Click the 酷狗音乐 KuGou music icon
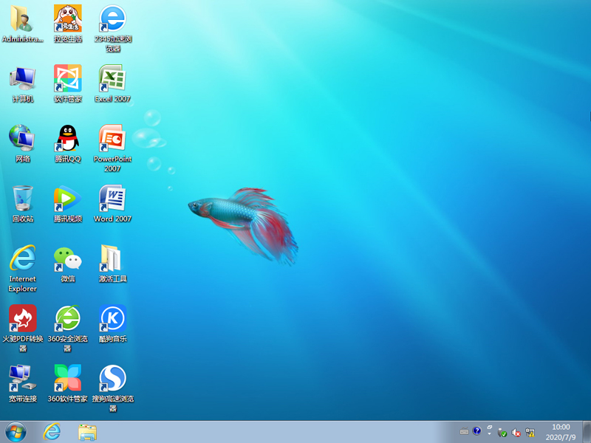 pos(112,318)
